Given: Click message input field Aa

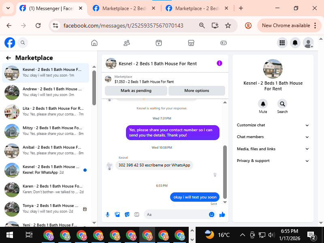Looking at the screenshot, I should coord(177,215).
